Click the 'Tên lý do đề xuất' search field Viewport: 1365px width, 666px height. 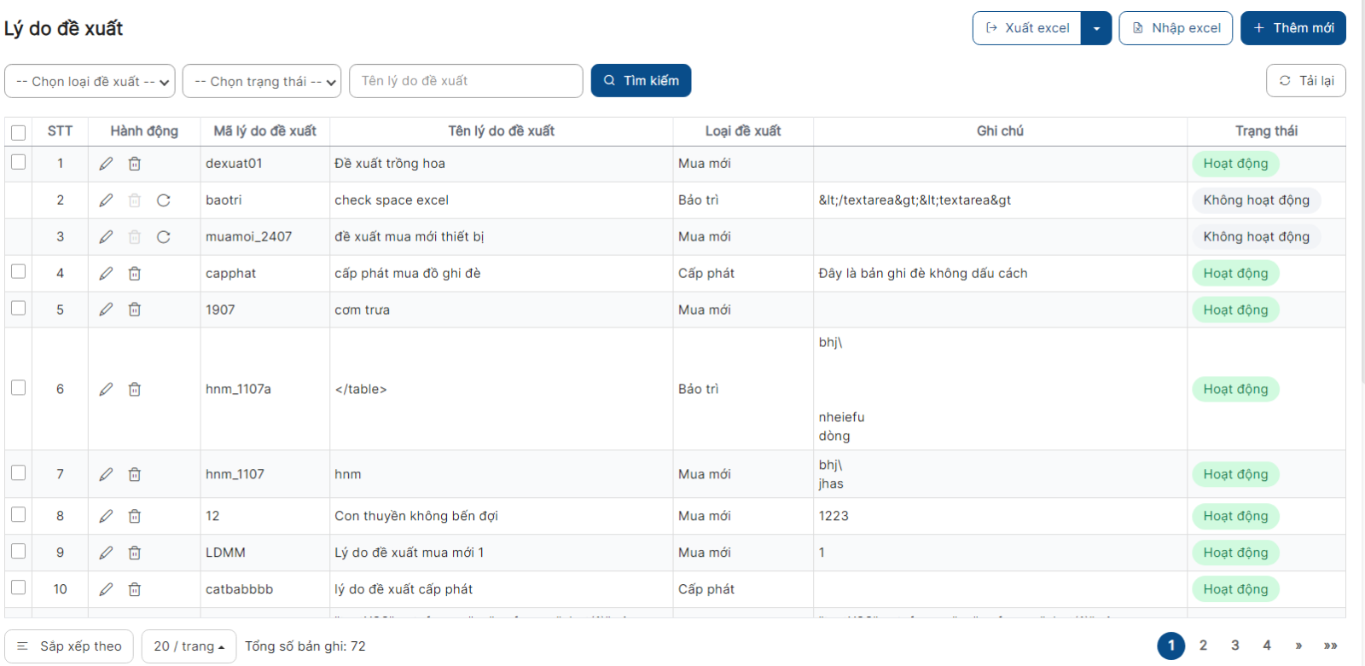pyautogui.click(x=466, y=81)
